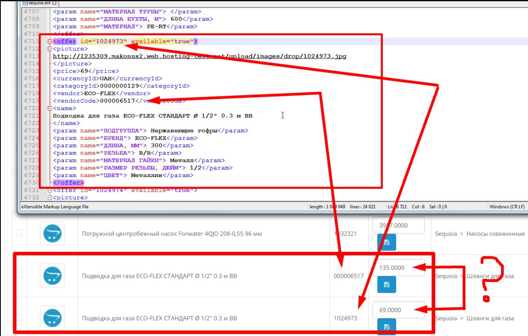
Task: Click category 'Шланги для газа' in the 135.0000 row
Action: [490, 276]
